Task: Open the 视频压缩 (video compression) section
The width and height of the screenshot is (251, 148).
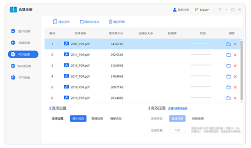Action: [x=20, y=43]
